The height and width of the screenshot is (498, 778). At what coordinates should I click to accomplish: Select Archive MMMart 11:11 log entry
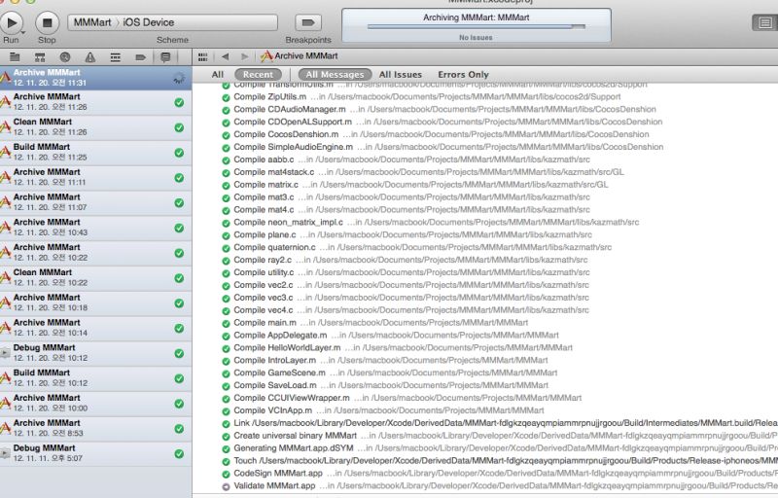(x=95, y=178)
